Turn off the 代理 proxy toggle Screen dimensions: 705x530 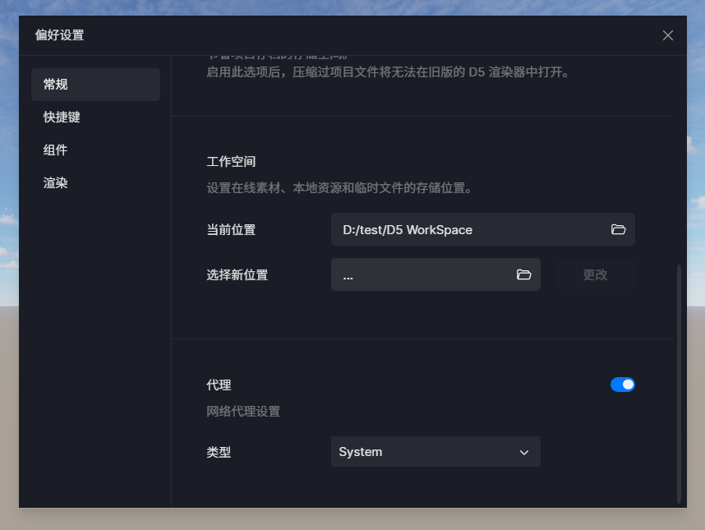(622, 385)
